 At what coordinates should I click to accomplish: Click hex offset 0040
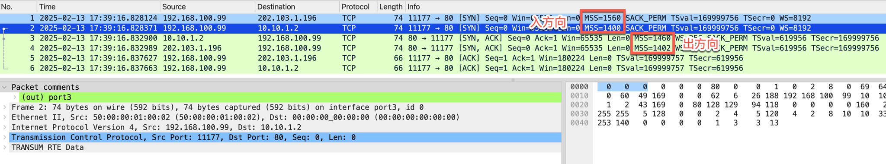579,123
